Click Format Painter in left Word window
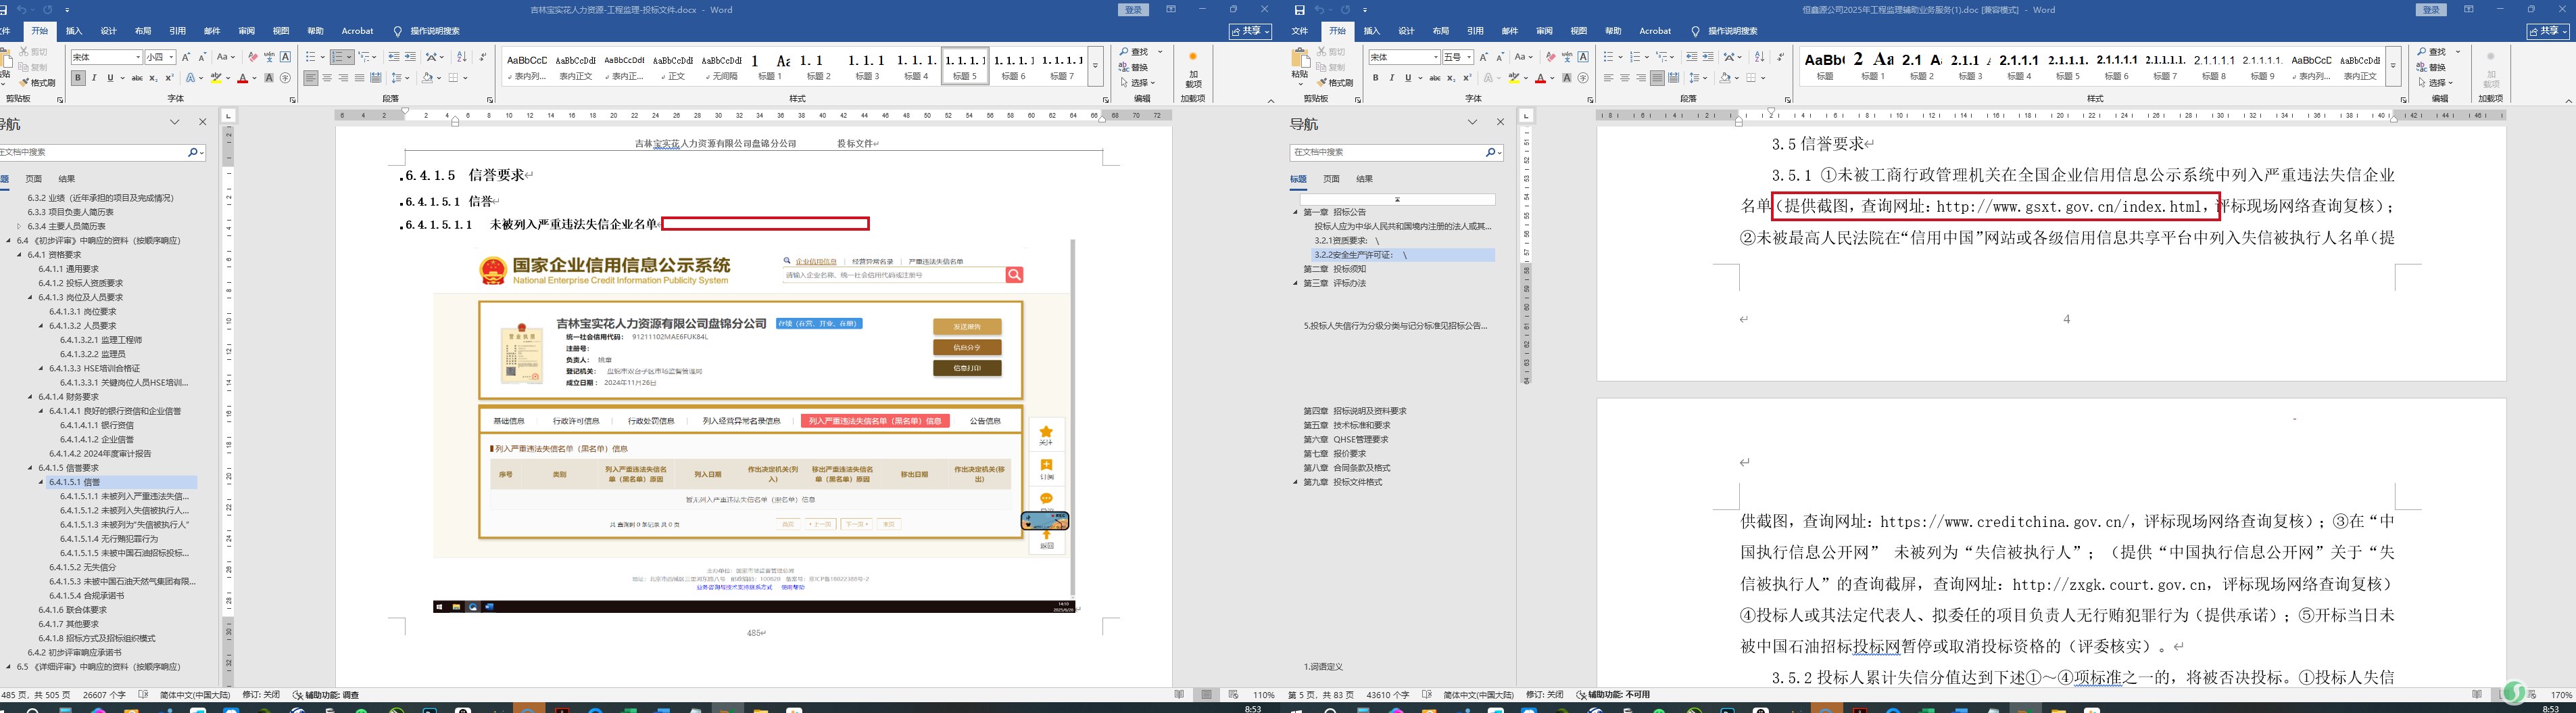Viewport: 2576px width, 713px height. coord(36,83)
